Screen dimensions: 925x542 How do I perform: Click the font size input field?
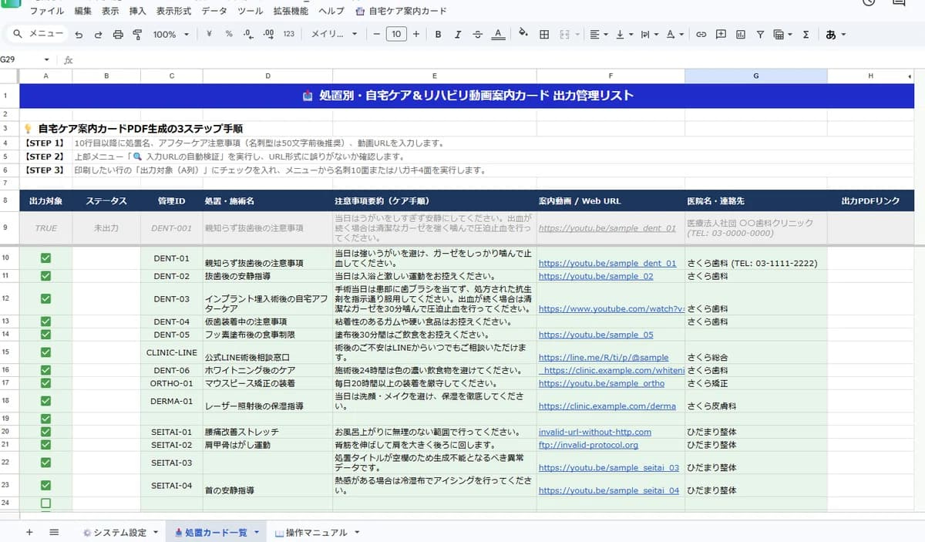396,34
